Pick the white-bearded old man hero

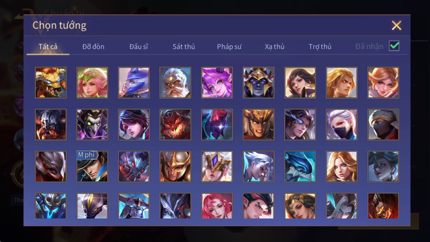pos(175,83)
